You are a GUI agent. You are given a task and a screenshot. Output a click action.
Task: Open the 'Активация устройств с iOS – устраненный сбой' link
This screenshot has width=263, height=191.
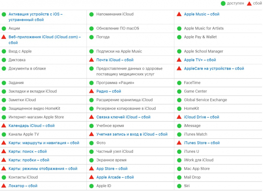point(35,17)
